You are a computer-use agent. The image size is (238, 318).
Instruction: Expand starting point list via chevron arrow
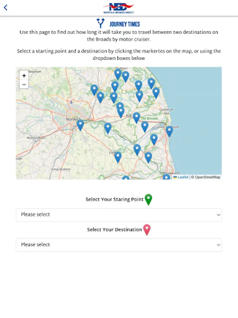[218, 215]
